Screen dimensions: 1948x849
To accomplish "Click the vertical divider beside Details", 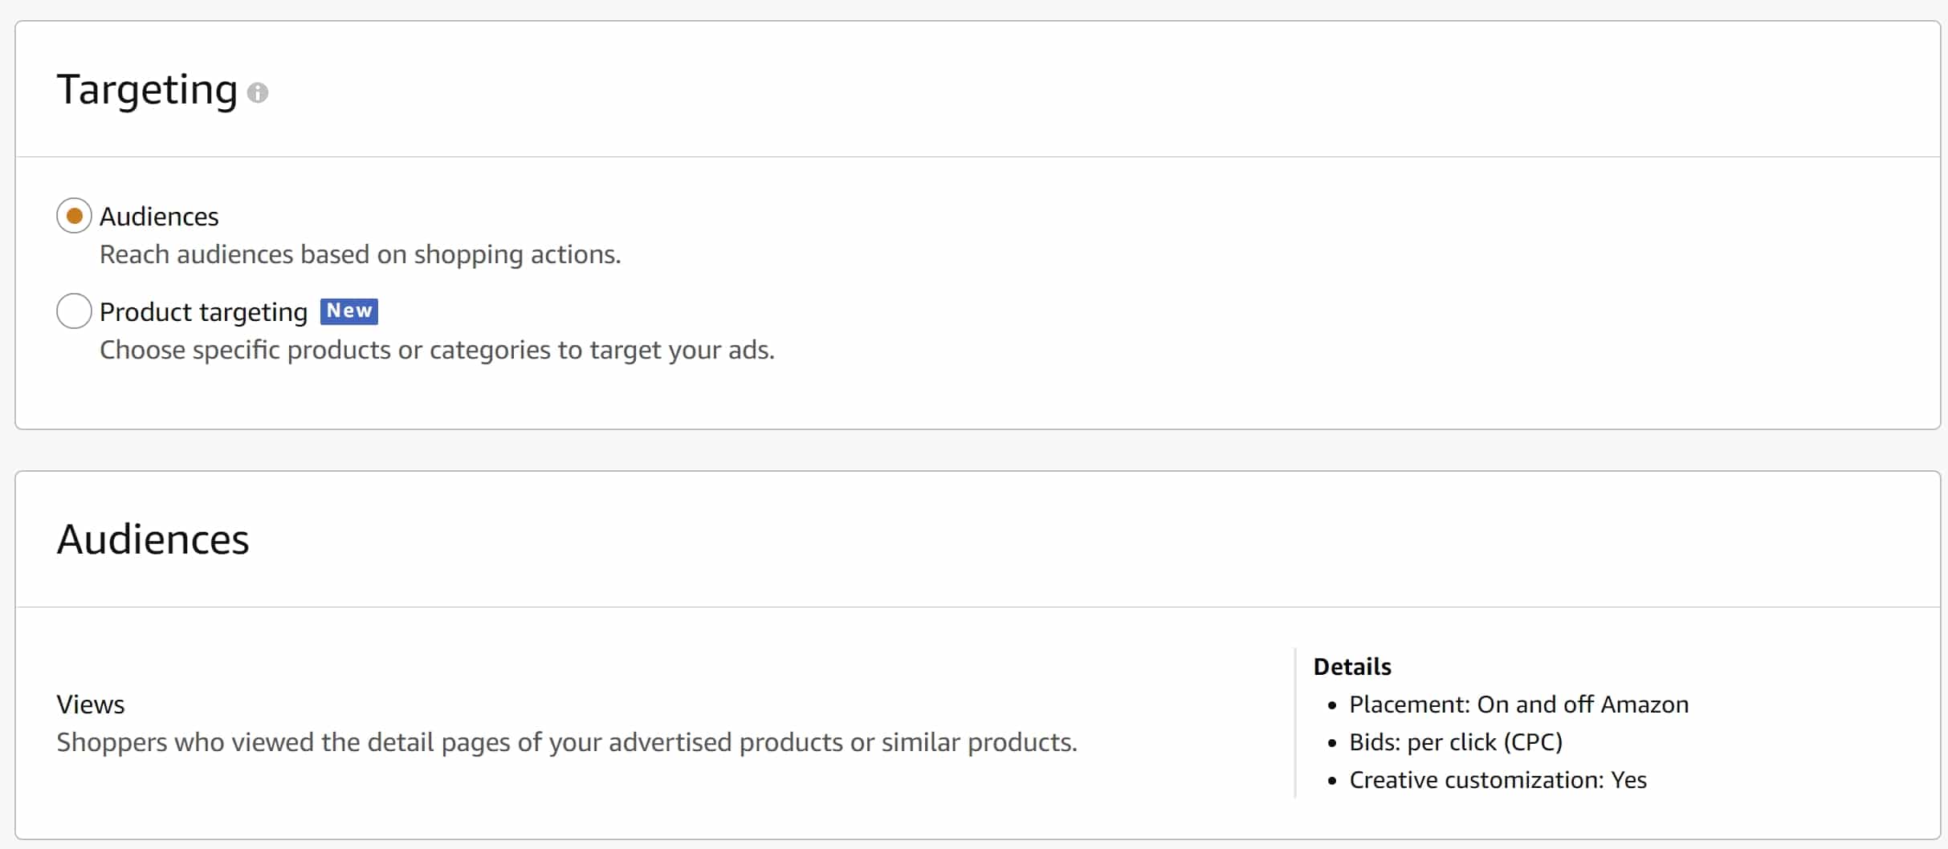I will coord(1295,723).
